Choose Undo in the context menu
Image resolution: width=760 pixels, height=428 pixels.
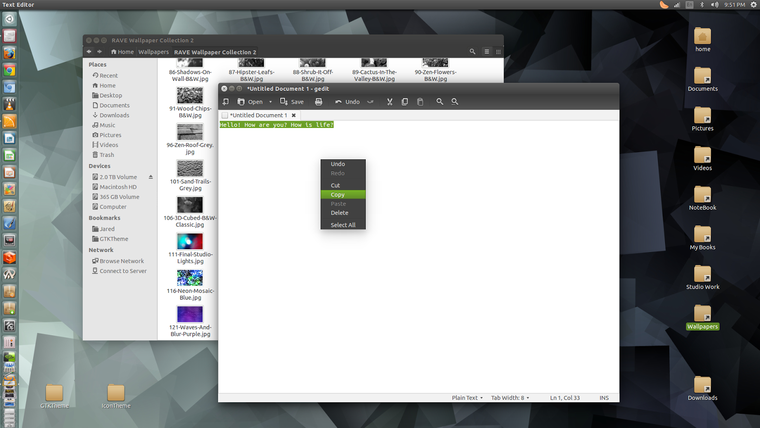coord(343,164)
